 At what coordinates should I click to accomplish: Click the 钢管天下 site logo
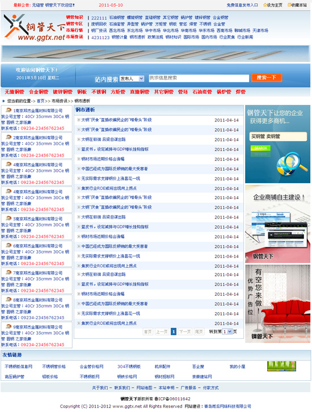[34, 28]
